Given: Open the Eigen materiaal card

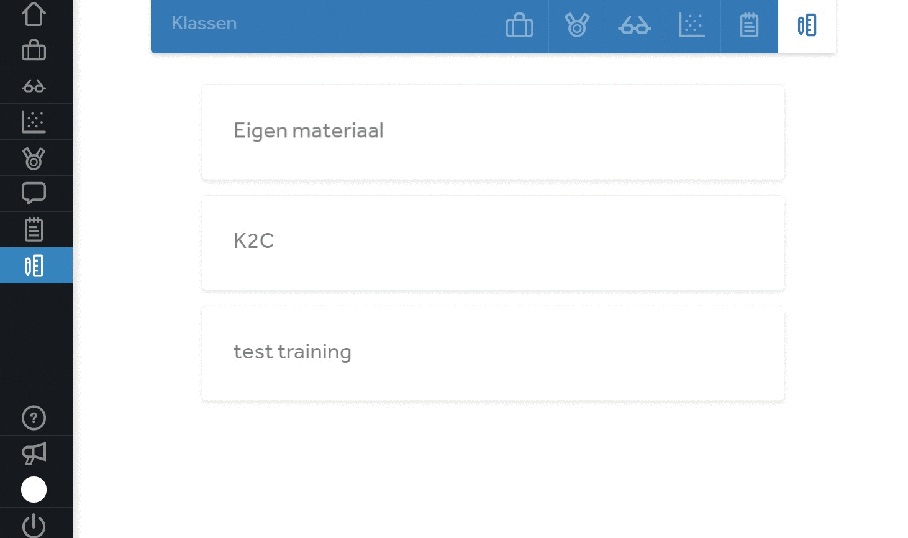Looking at the screenshot, I should (493, 132).
